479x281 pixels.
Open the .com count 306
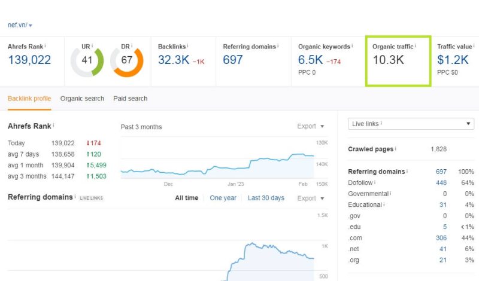click(441, 238)
